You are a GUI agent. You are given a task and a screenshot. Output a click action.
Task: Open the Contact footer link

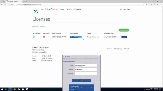point(126,49)
